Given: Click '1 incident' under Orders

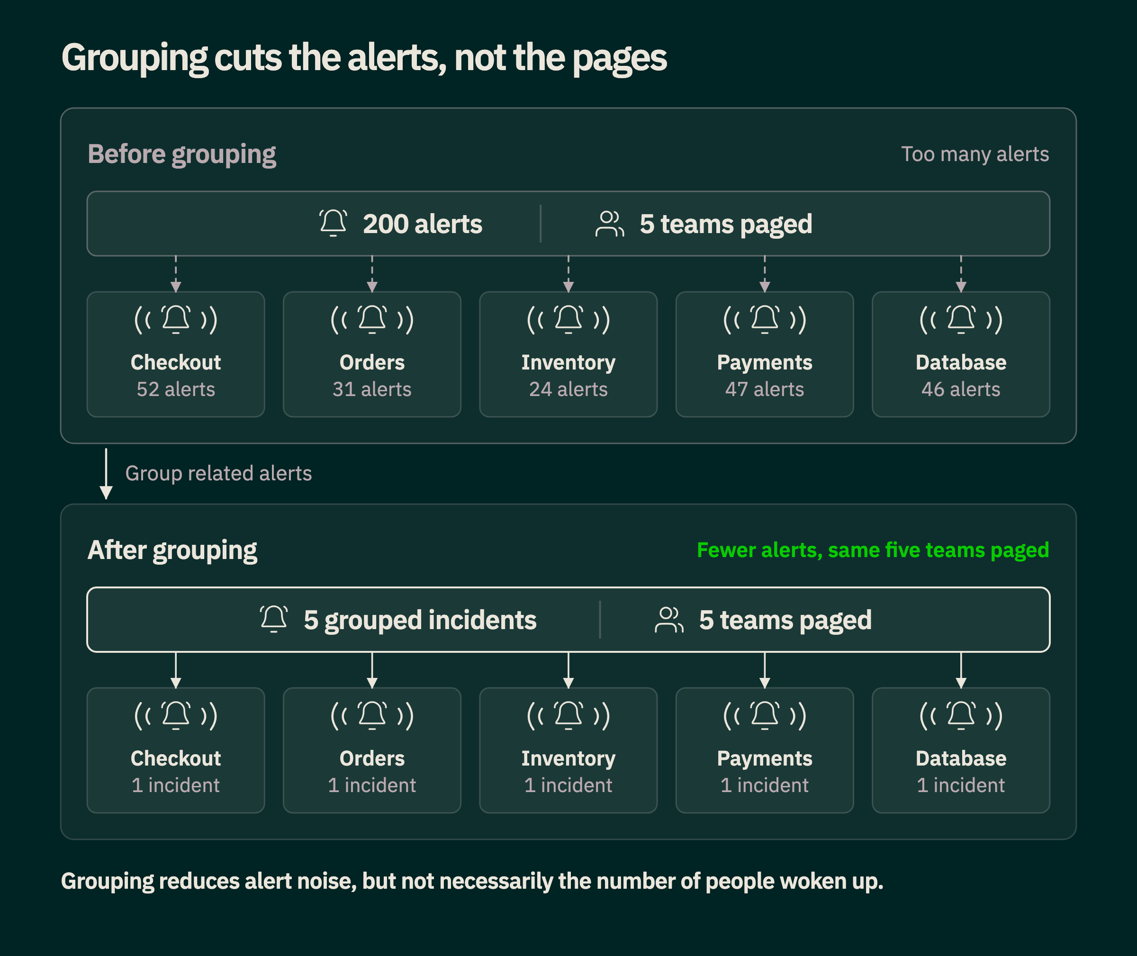Looking at the screenshot, I should coord(372,785).
